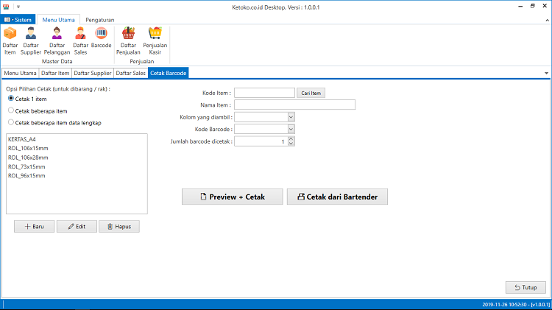
Task: Open Daftar Item from the ribbon
Action: click(10, 40)
